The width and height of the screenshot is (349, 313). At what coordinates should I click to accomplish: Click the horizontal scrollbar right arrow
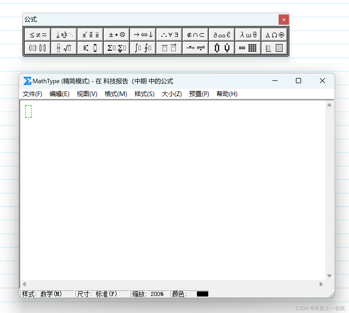(x=321, y=284)
